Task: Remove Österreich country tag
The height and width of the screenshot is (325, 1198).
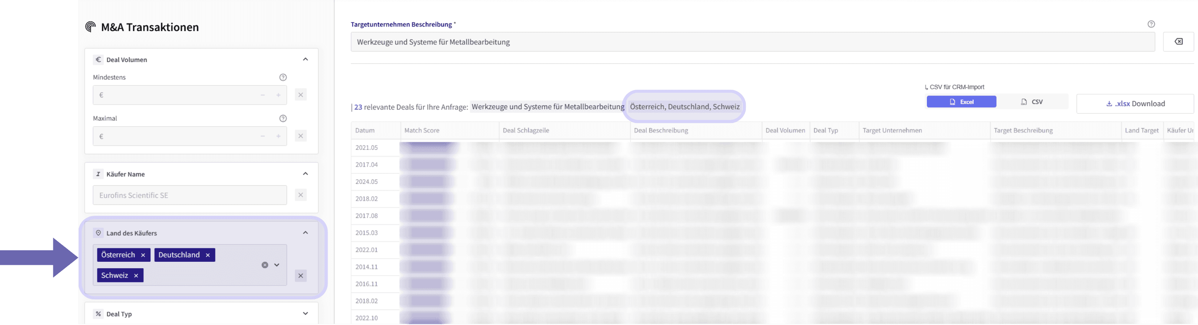Action: (143, 255)
